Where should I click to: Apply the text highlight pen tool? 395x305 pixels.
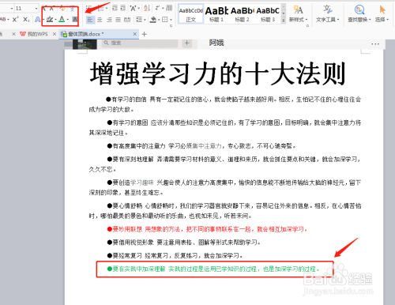tap(50, 19)
